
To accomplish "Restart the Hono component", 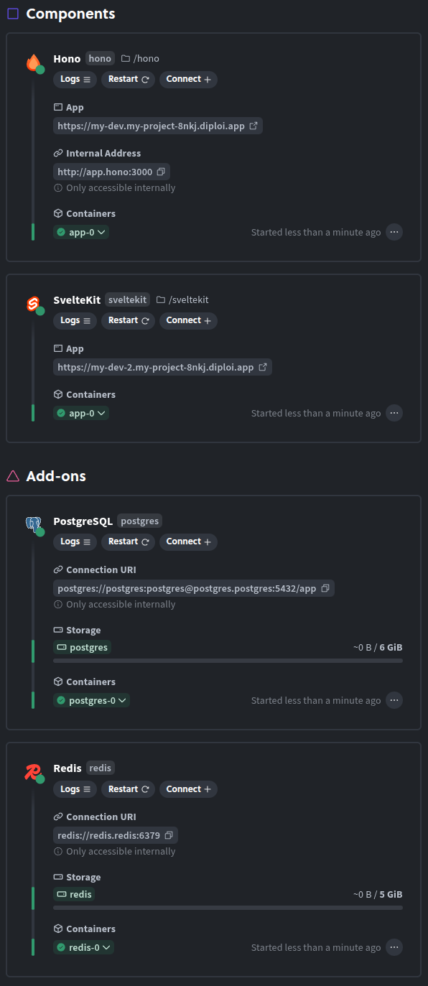I will tap(128, 79).
